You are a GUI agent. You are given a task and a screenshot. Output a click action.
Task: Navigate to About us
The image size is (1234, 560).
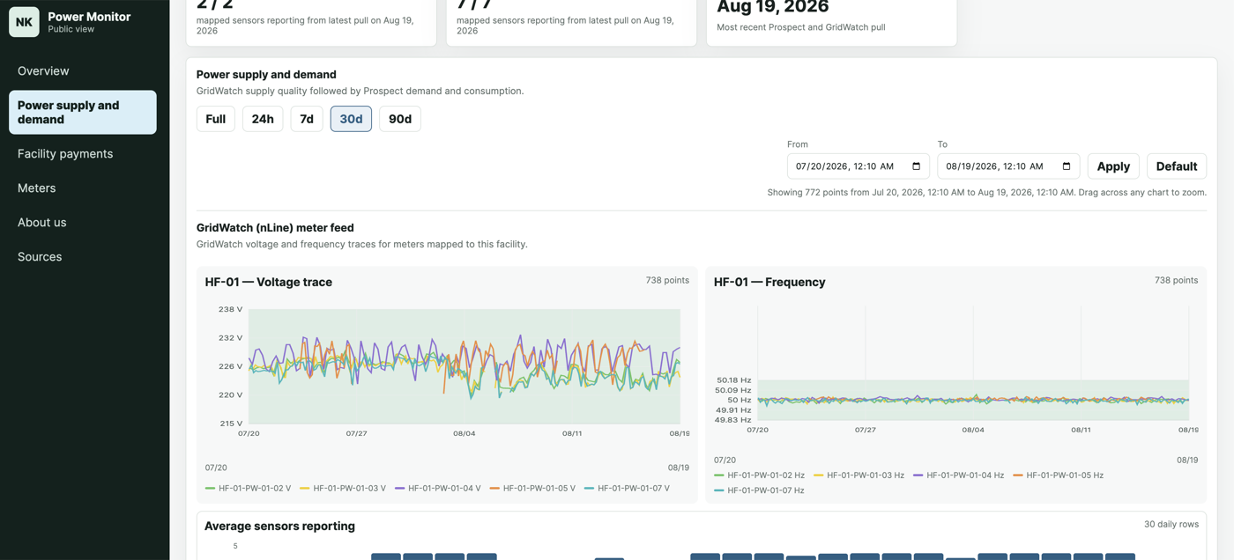click(83, 223)
